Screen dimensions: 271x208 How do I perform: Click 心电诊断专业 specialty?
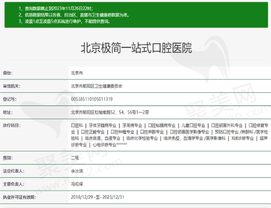(x=105, y=145)
